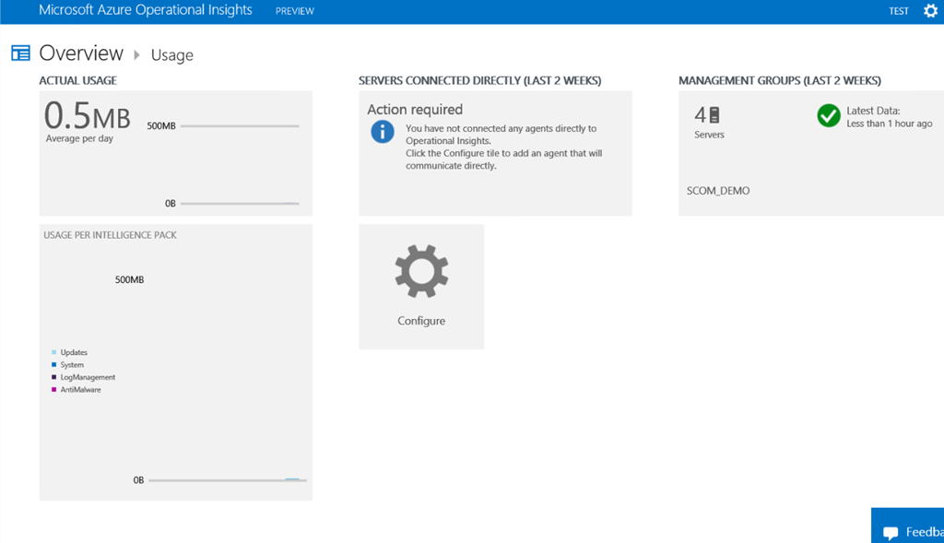Click the AntiMalware legend entry
Screen dimensions: 944x543
(80, 390)
